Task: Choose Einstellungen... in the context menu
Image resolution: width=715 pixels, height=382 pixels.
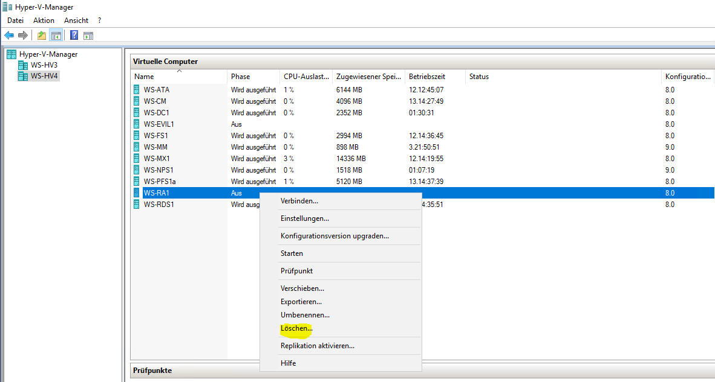Action: 341,218
